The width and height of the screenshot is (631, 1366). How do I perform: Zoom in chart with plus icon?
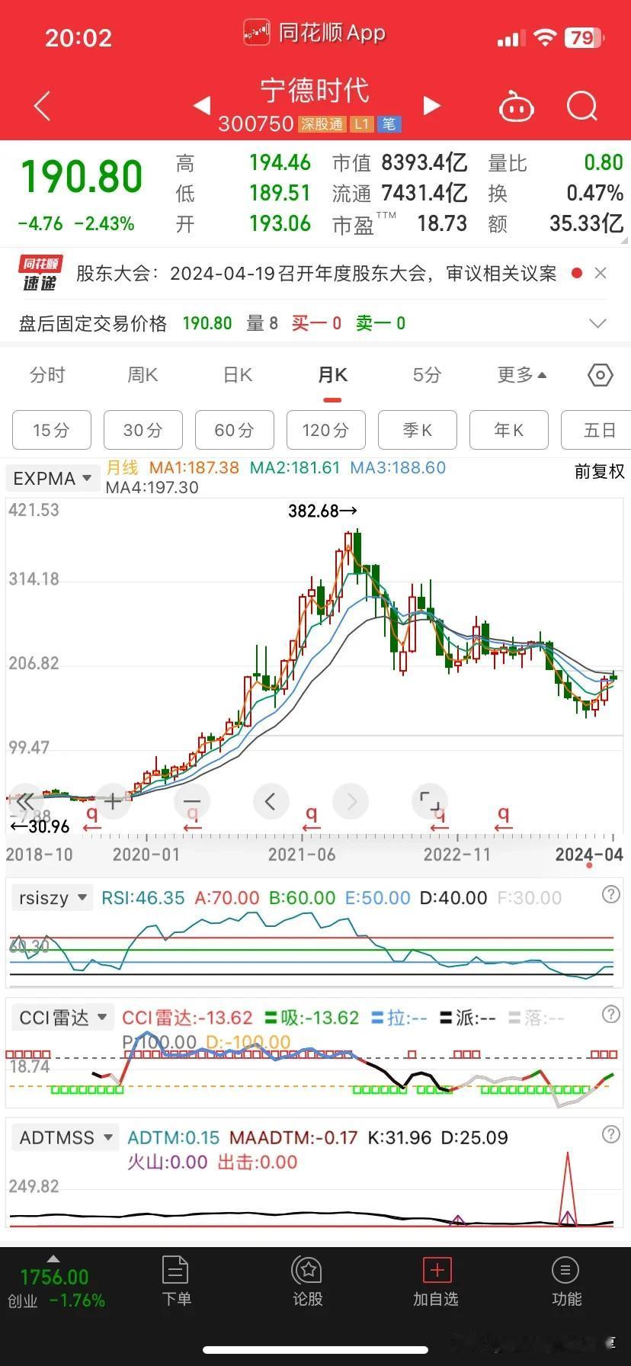click(113, 801)
